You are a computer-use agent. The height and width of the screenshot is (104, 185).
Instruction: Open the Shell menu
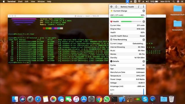coord(20,1)
